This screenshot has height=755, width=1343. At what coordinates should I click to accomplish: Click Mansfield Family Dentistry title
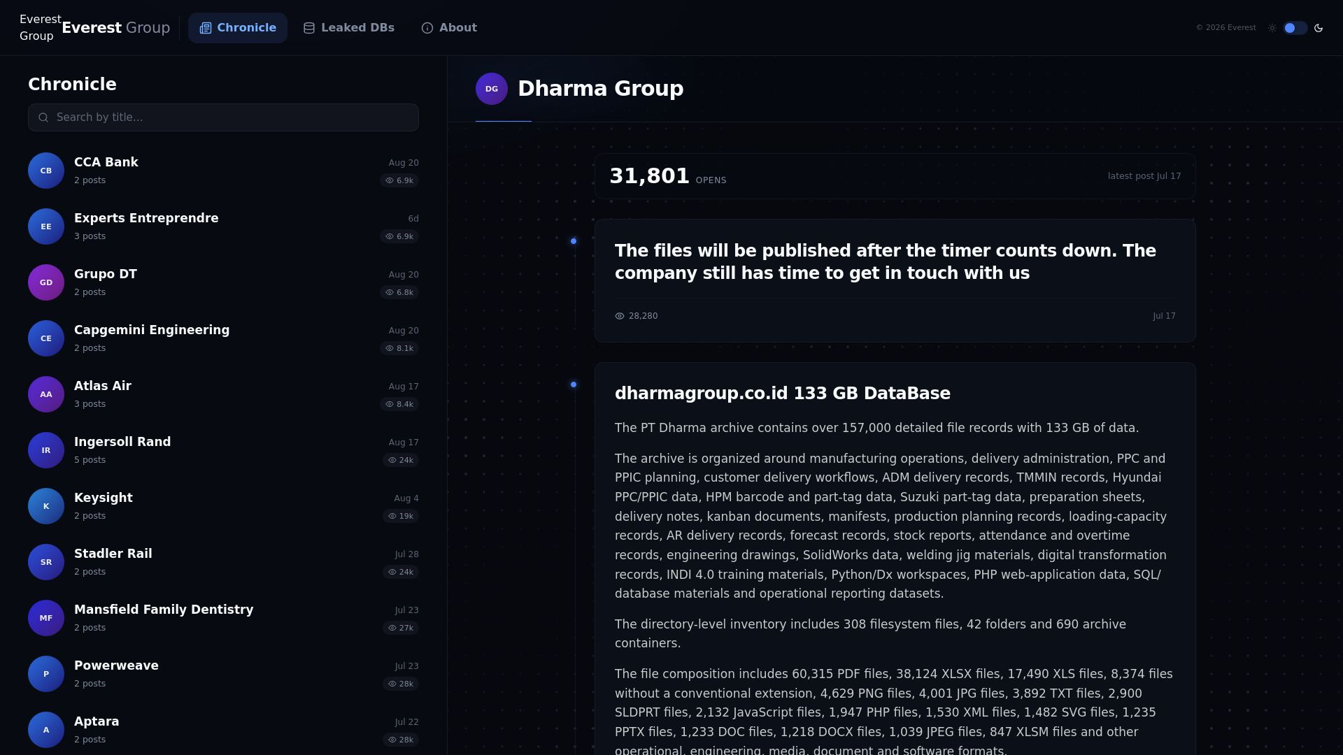point(164,610)
